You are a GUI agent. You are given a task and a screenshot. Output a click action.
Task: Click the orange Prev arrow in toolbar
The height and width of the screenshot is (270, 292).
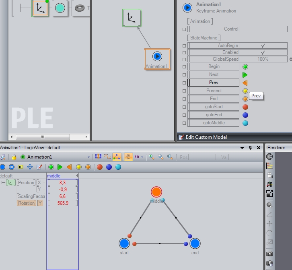(69, 167)
